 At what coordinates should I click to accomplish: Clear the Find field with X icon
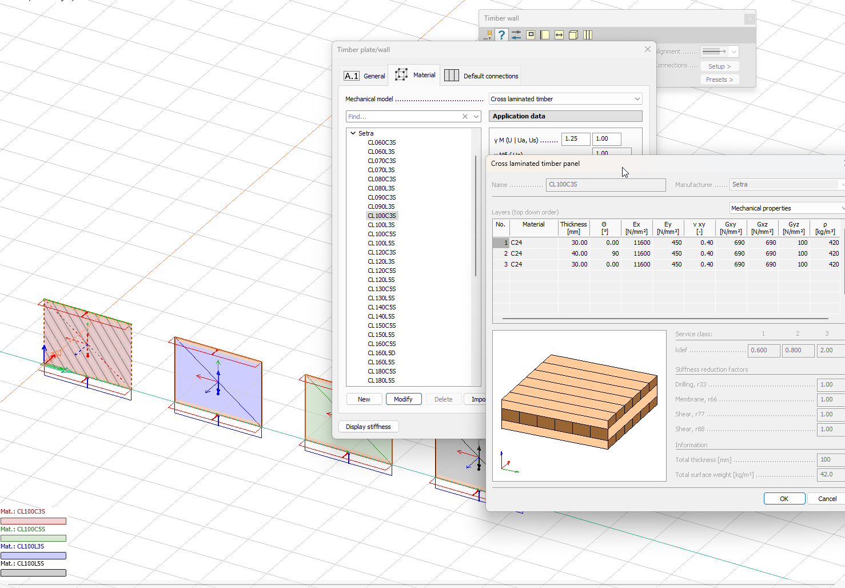point(465,117)
